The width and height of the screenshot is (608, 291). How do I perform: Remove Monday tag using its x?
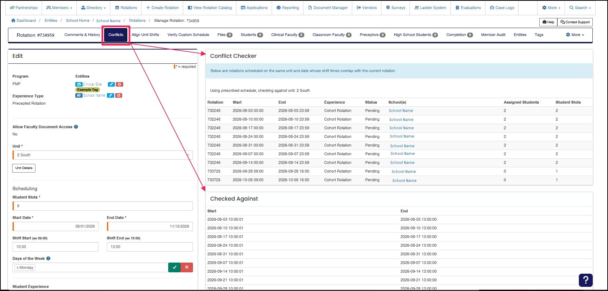point(17,268)
